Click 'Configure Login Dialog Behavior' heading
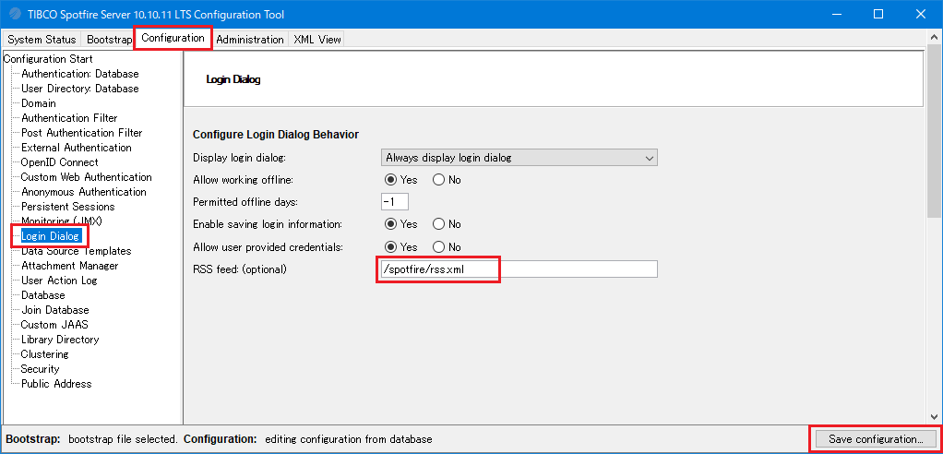Screen dimensions: 943x454 [x=276, y=134]
